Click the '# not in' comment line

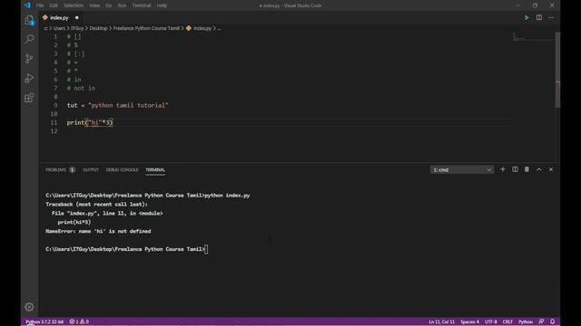click(81, 88)
